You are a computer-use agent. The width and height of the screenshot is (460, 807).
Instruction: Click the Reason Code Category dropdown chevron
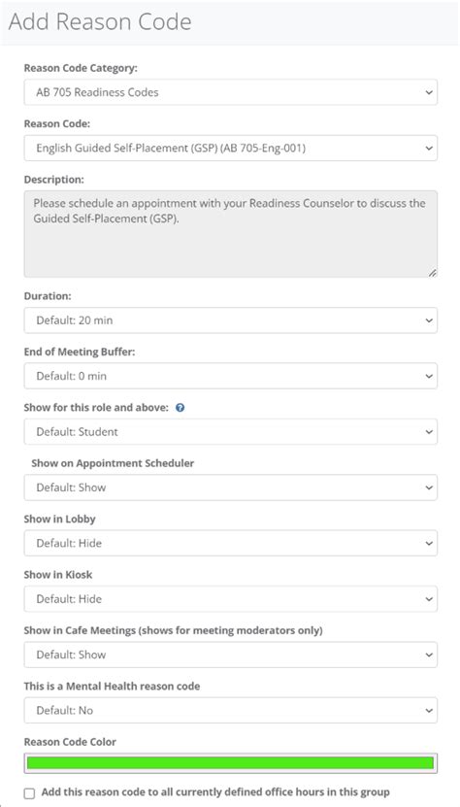429,92
